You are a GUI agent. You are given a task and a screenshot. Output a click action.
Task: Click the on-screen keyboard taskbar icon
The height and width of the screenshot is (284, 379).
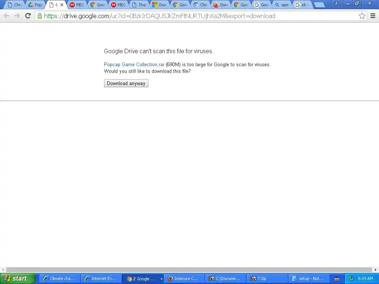(x=337, y=279)
